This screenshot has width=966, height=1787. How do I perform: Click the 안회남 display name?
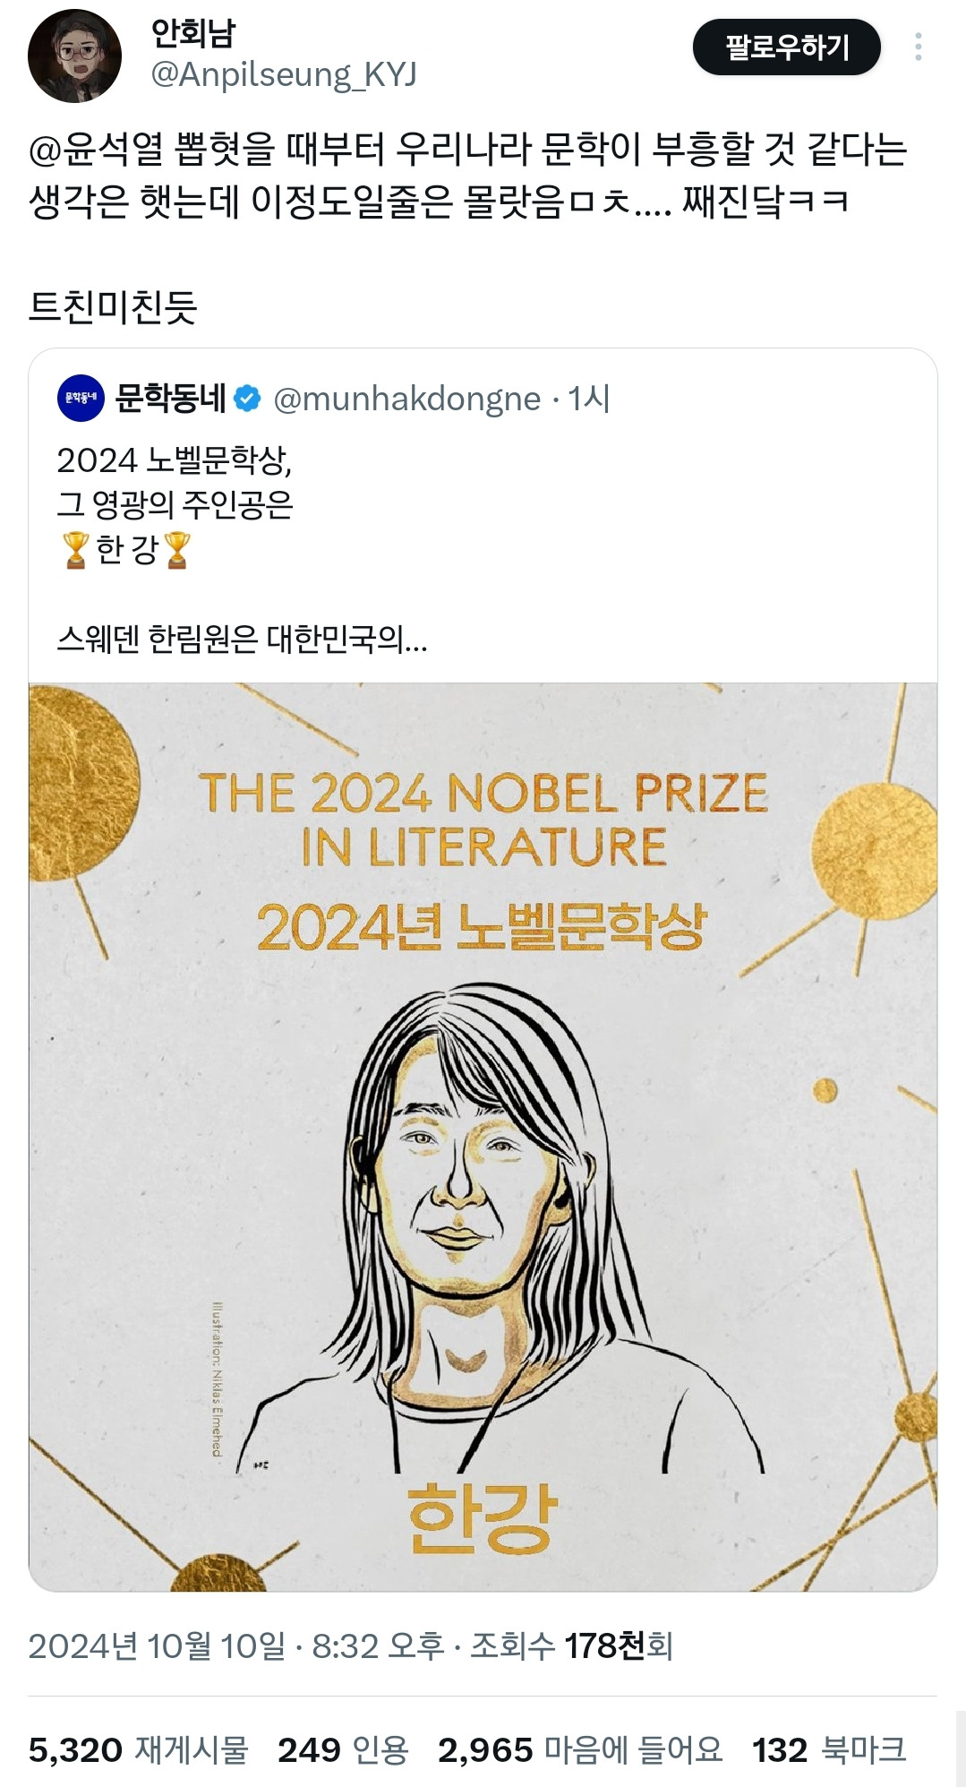click(193, 34)
